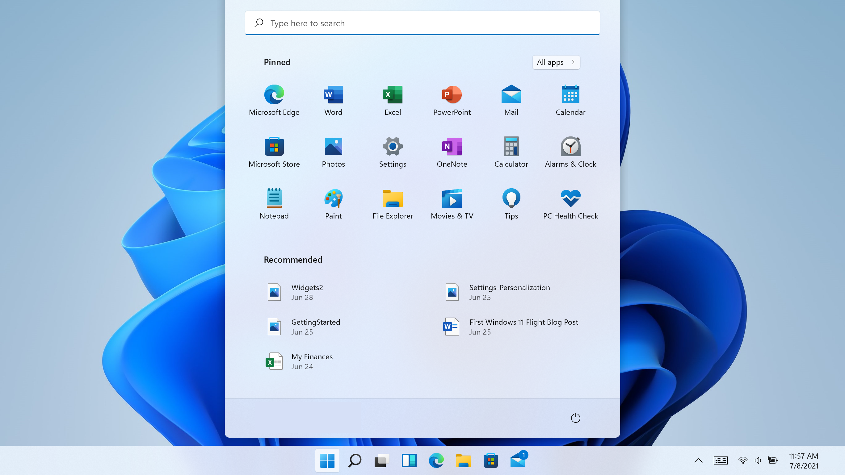This screenshot has width=845, height=475.
Task: Select Settings-Personalization recommended item
Action: 510,292
